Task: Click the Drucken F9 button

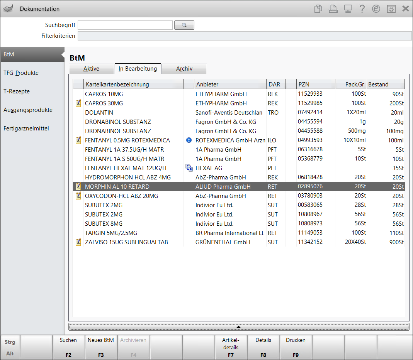Action: pyautogui.click(x=296, y=347)
